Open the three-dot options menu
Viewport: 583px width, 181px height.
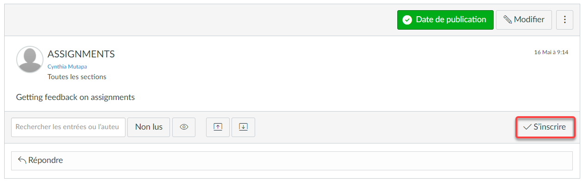click(564, 20)
